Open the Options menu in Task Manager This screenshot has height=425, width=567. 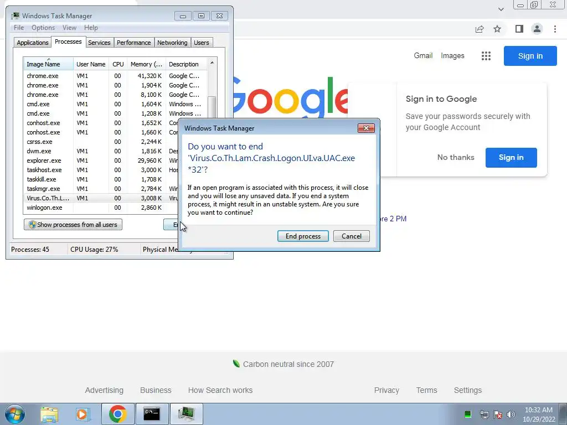click(x=43, y=28)
